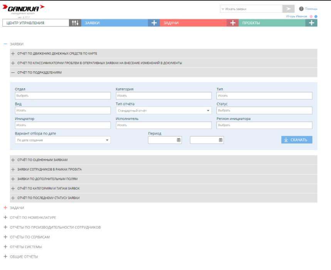Click filter arrow in search box
The image size is (331, 270).
223,9
